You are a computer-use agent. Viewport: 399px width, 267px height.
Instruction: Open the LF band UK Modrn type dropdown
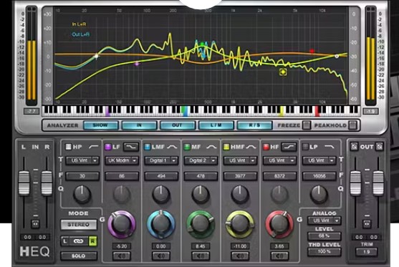pyautogui.click(x=122, y=160)
